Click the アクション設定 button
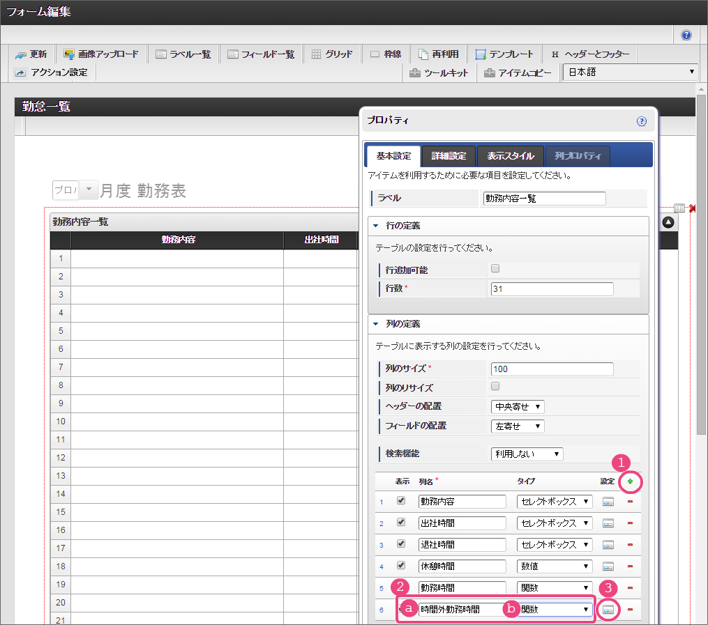708x625 pixels. point(52,72)
